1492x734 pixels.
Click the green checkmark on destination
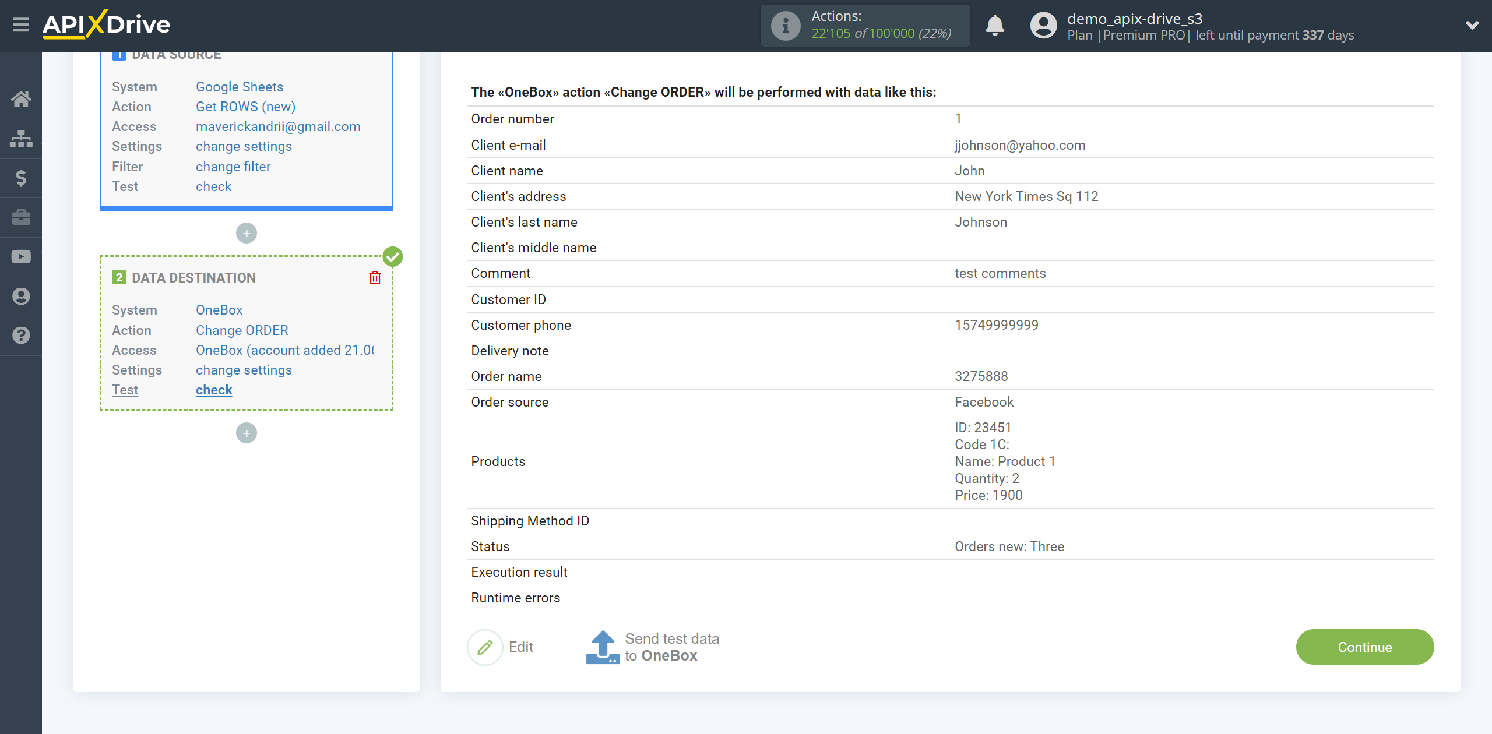click(393, 257)
